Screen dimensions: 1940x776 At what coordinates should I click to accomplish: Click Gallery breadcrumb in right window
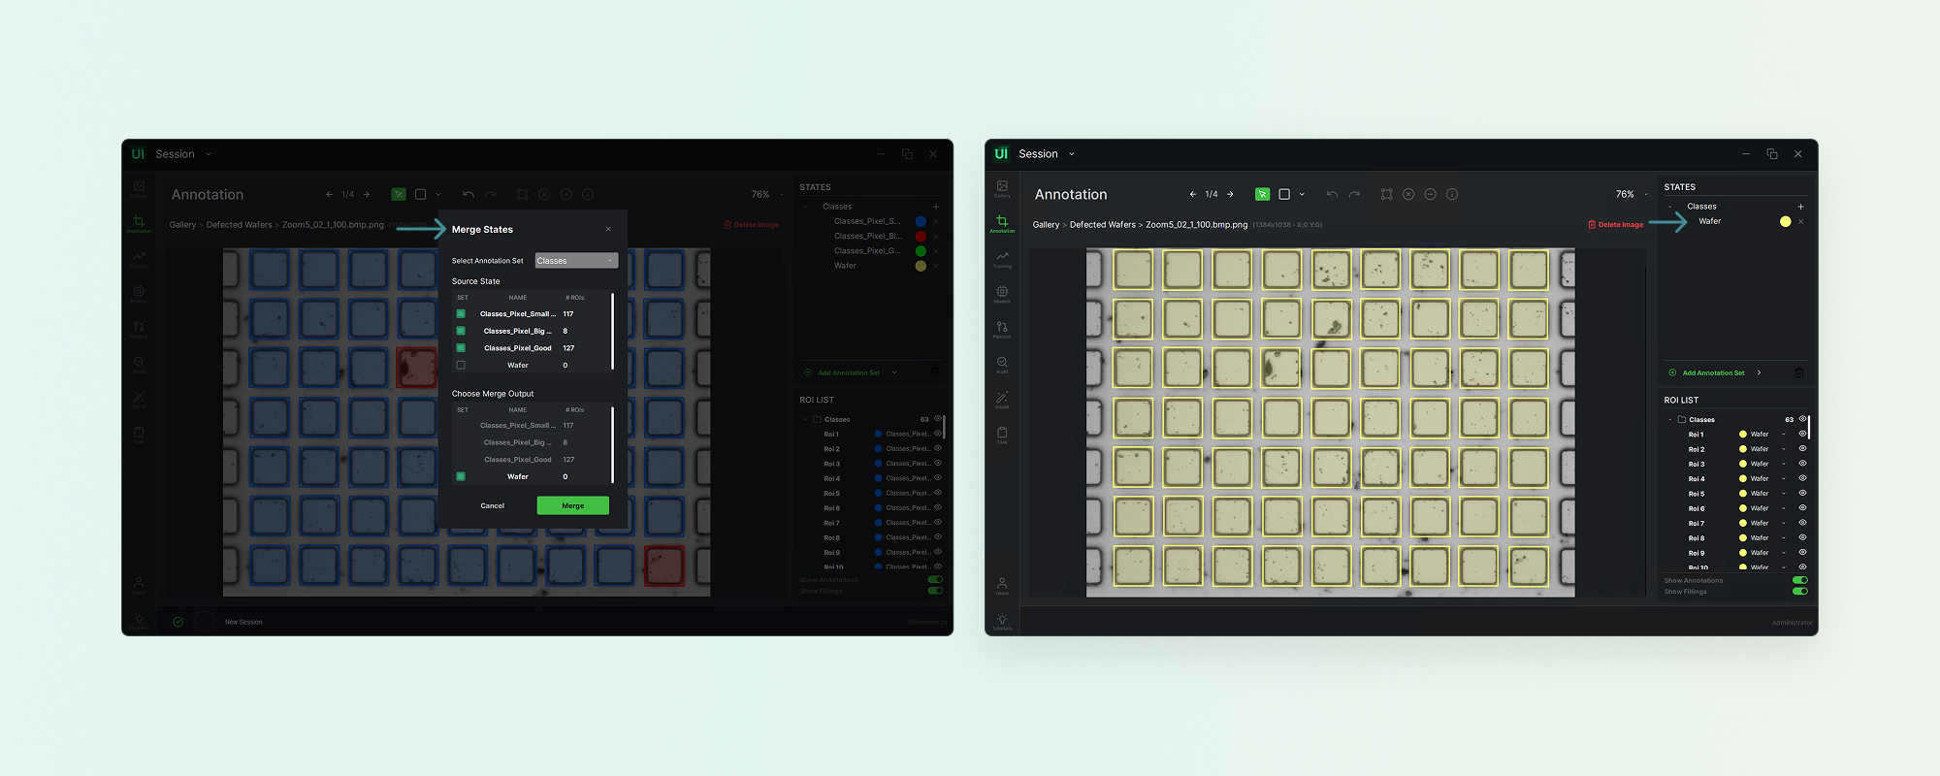(x=1046, y=224)
